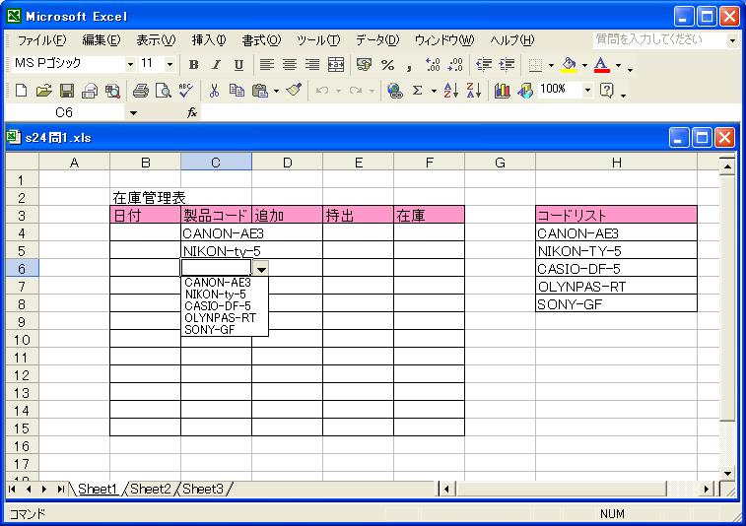Open the 表示(V) menu
This screenshot has height=526, width=746.
(x=156, y=40)
